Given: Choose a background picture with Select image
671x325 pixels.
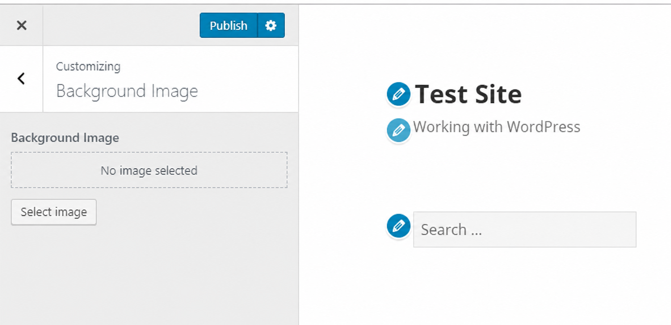Looking at the screenshot, I should point(54,212).
